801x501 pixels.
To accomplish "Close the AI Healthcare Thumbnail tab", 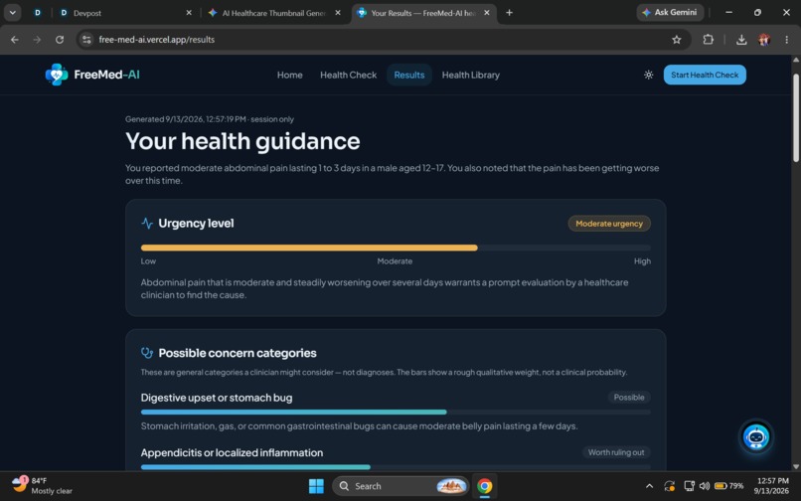I will pyautogui.click(x=338, y=13).
